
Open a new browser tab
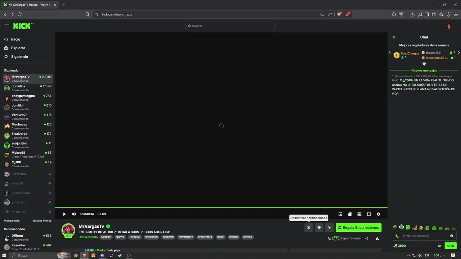point(64,5)
